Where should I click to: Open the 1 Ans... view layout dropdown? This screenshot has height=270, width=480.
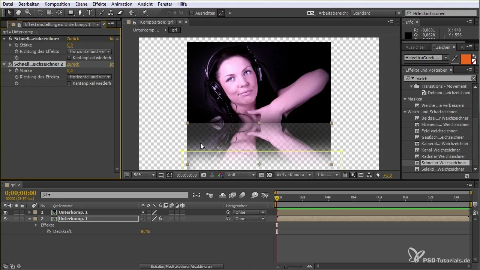coord(327,175)
